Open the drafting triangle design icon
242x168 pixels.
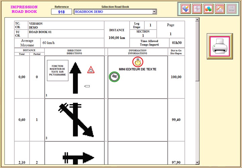[219, 9]
